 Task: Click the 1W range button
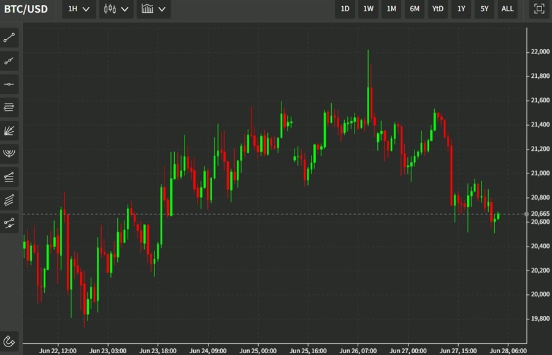click(368, 9)
